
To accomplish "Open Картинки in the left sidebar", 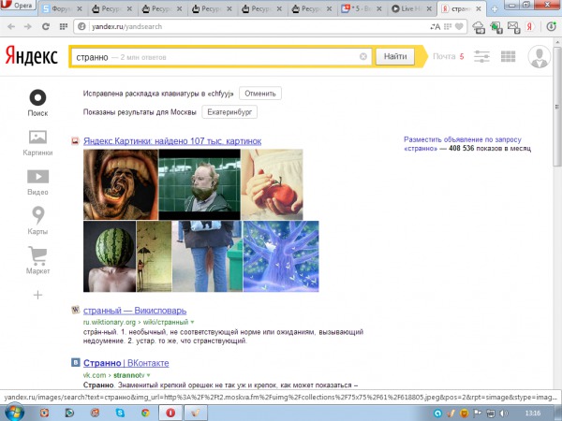I will point(37,143).
